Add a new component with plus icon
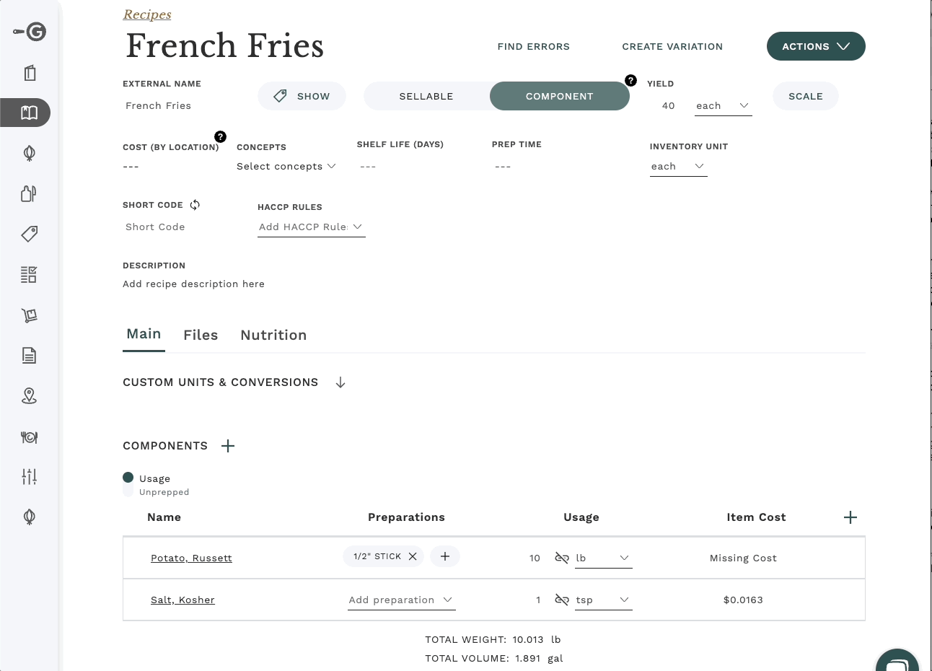 (x=228, y=446)
